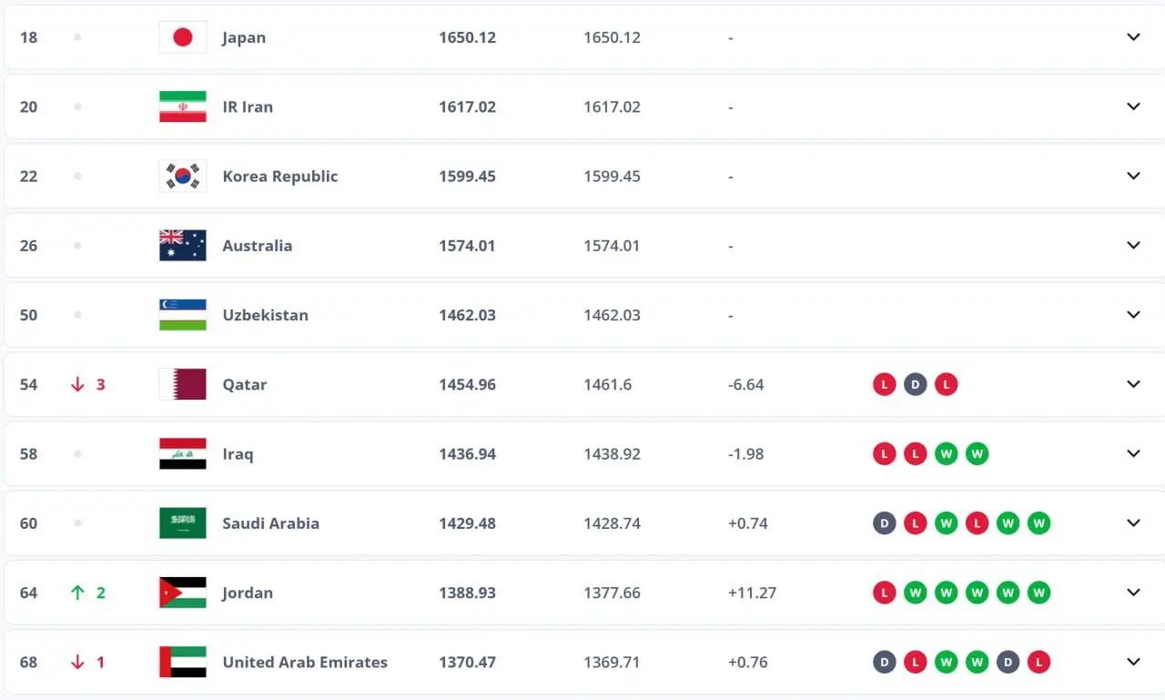Open the Uzbekistan team name link
This screenshot has height=700, width=1165.
click(265, 315)
